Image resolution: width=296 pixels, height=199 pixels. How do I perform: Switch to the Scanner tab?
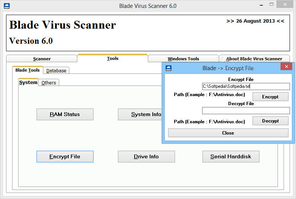pos(42,59)
